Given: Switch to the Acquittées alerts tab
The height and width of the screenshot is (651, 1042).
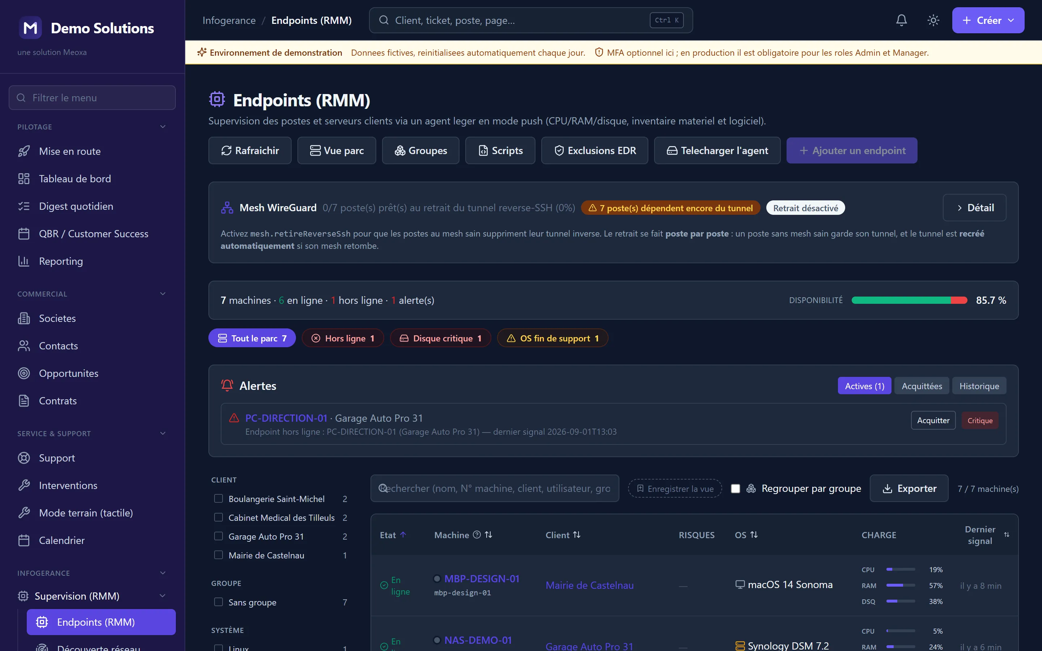Looking at the screenshot, I should pos(922,386).
